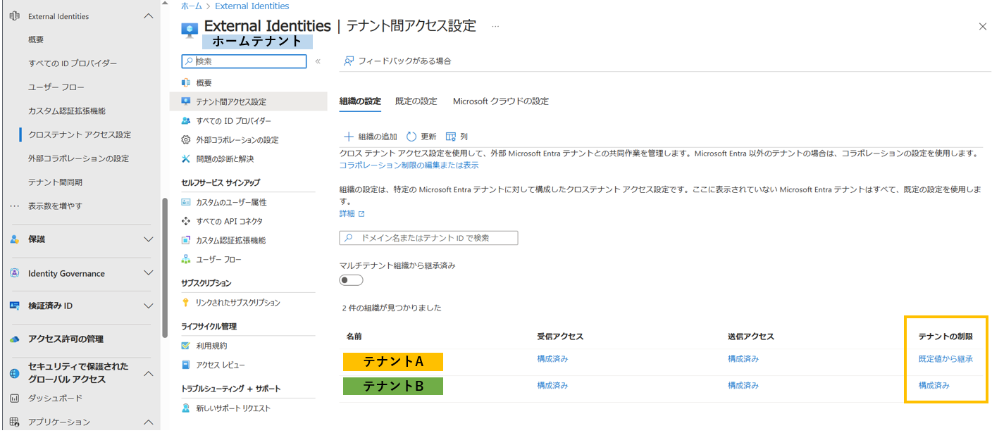Switch to Microsoft クラウドの設定 tab
The image size is (992, 433).
[501, 101]
